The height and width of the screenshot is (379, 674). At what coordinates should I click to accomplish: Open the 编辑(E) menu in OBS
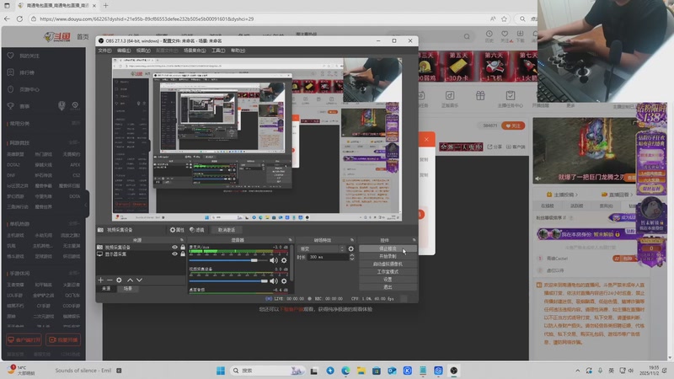coord(124,51)
